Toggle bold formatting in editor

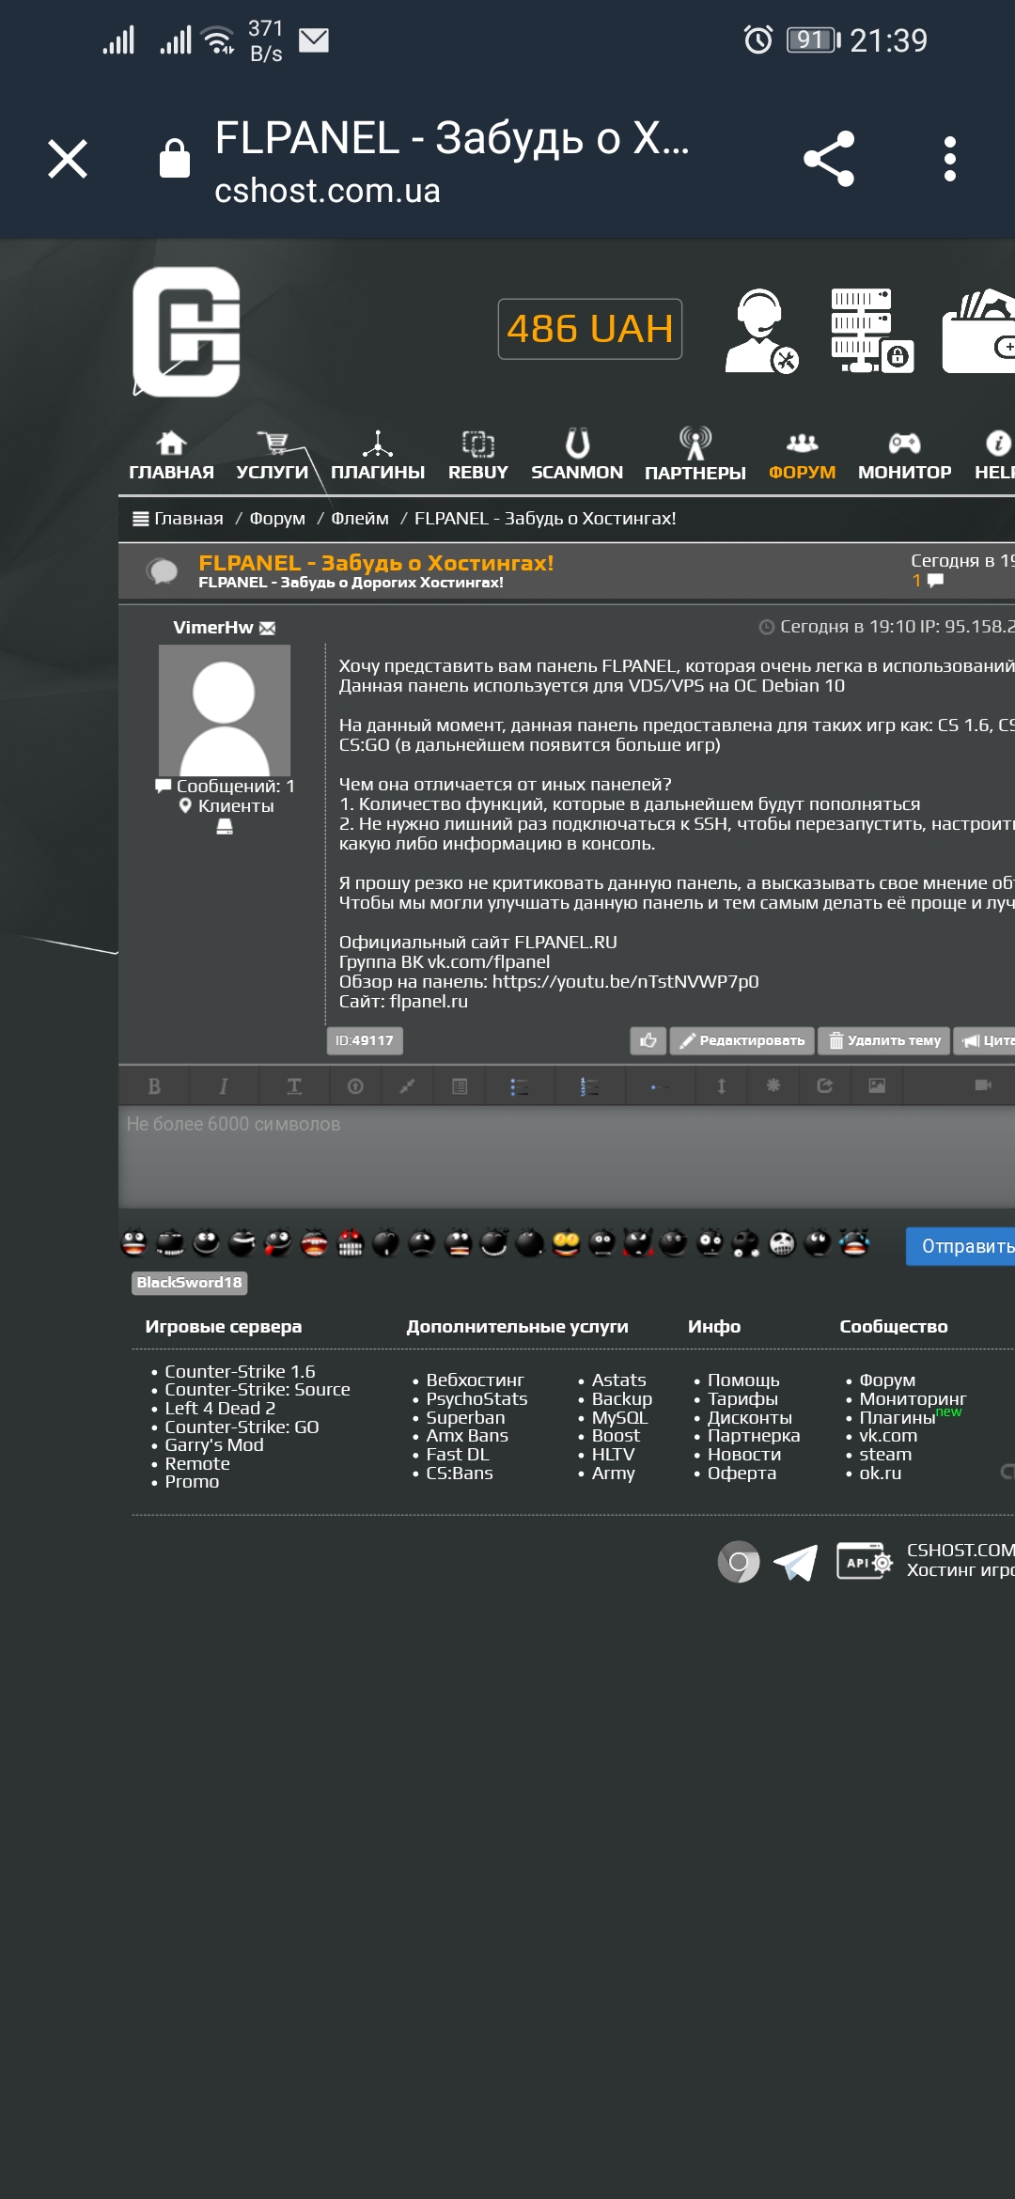coord(154,1086)
